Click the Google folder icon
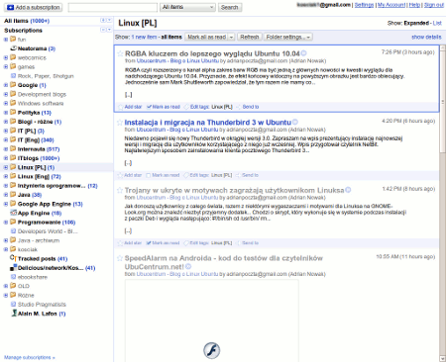 coord(13,85)
